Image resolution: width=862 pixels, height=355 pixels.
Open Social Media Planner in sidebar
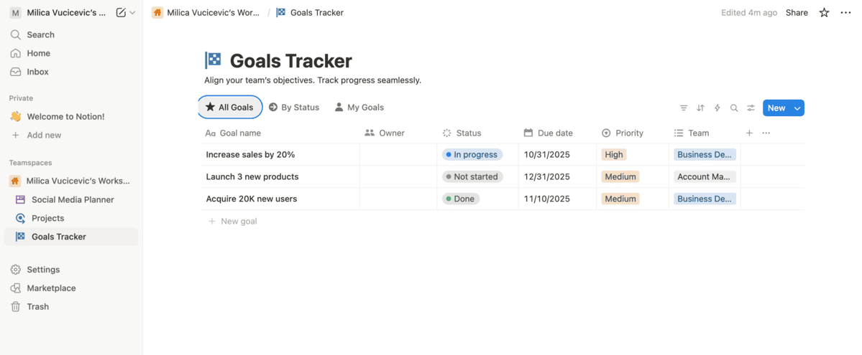(73, 199)
